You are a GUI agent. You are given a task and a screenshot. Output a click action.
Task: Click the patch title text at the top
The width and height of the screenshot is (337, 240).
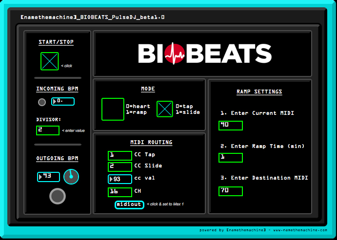[x=93, y=17]
